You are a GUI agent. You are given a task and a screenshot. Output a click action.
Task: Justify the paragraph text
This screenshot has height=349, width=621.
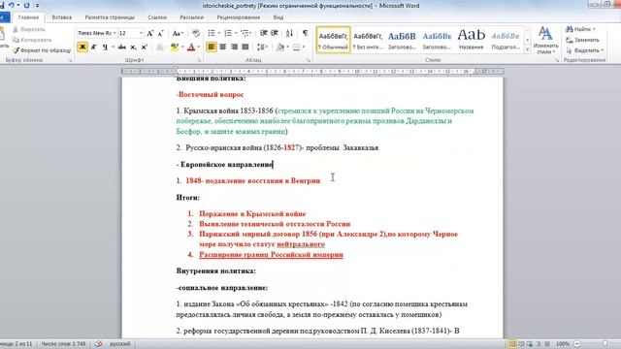245,48
